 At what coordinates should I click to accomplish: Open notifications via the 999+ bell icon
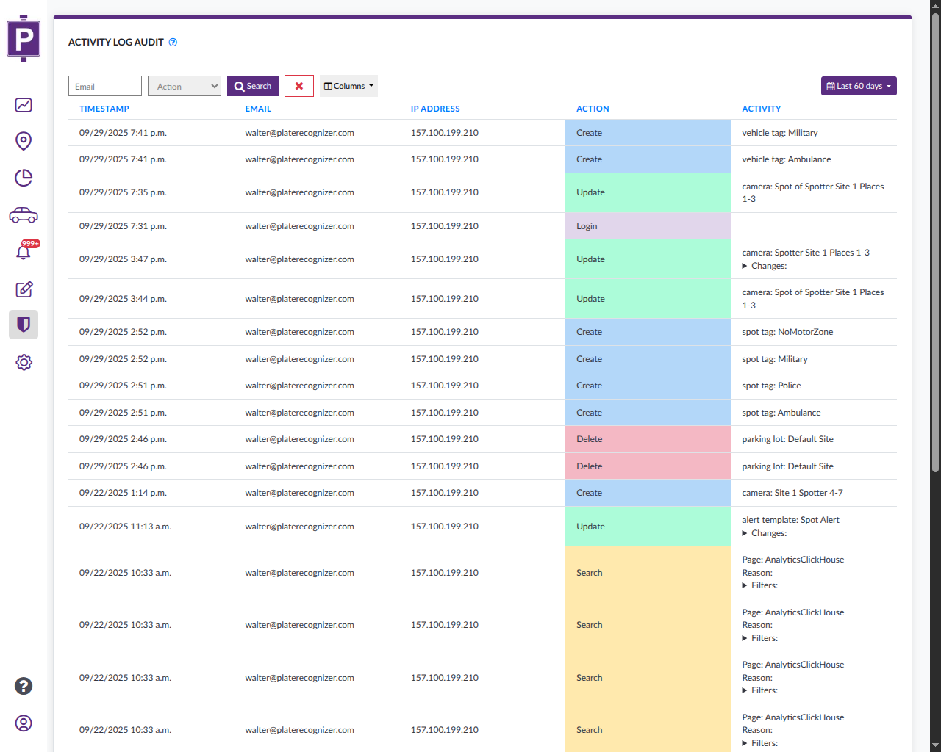tap(24, 253)
